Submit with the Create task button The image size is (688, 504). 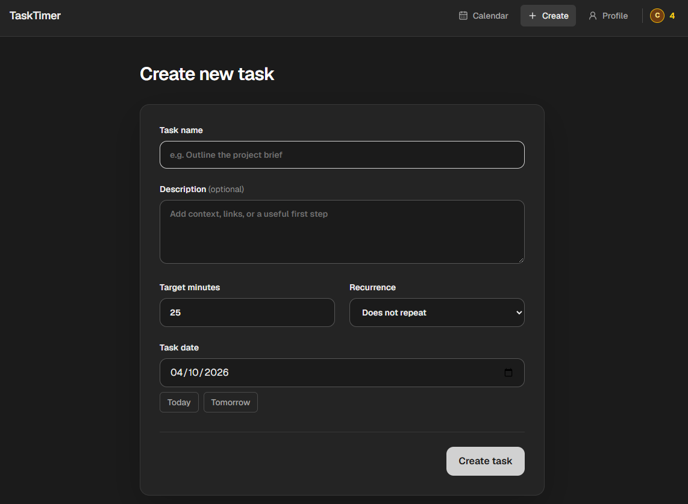coord(486,461)
